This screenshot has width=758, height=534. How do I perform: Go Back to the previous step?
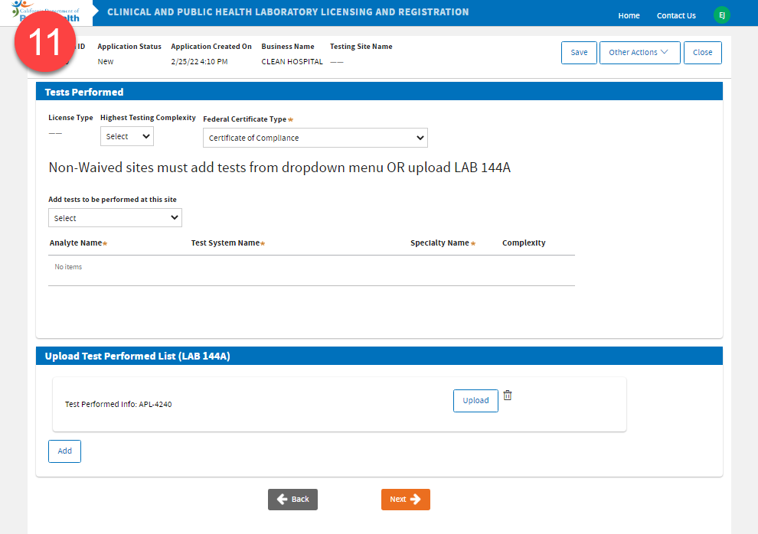(292, 500)
